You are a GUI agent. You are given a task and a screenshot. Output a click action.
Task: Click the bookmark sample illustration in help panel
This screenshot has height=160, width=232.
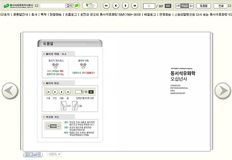[x=53, y=126]
